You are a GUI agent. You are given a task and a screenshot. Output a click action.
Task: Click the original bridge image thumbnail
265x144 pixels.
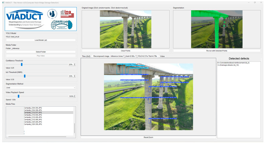click(x=125, y=29)
